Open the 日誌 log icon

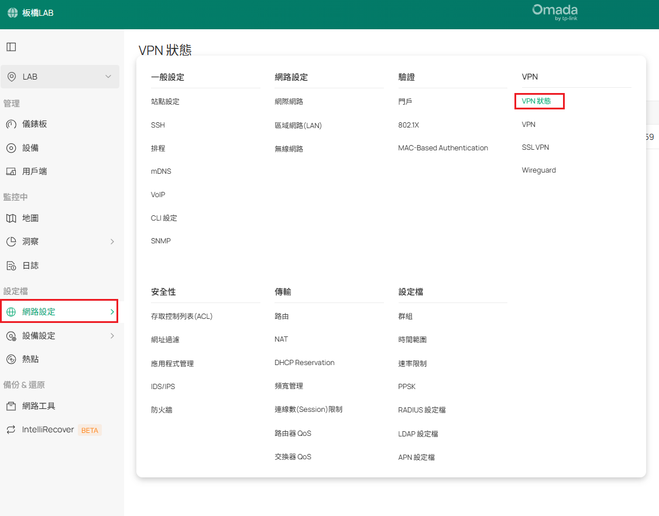[11, 266]
